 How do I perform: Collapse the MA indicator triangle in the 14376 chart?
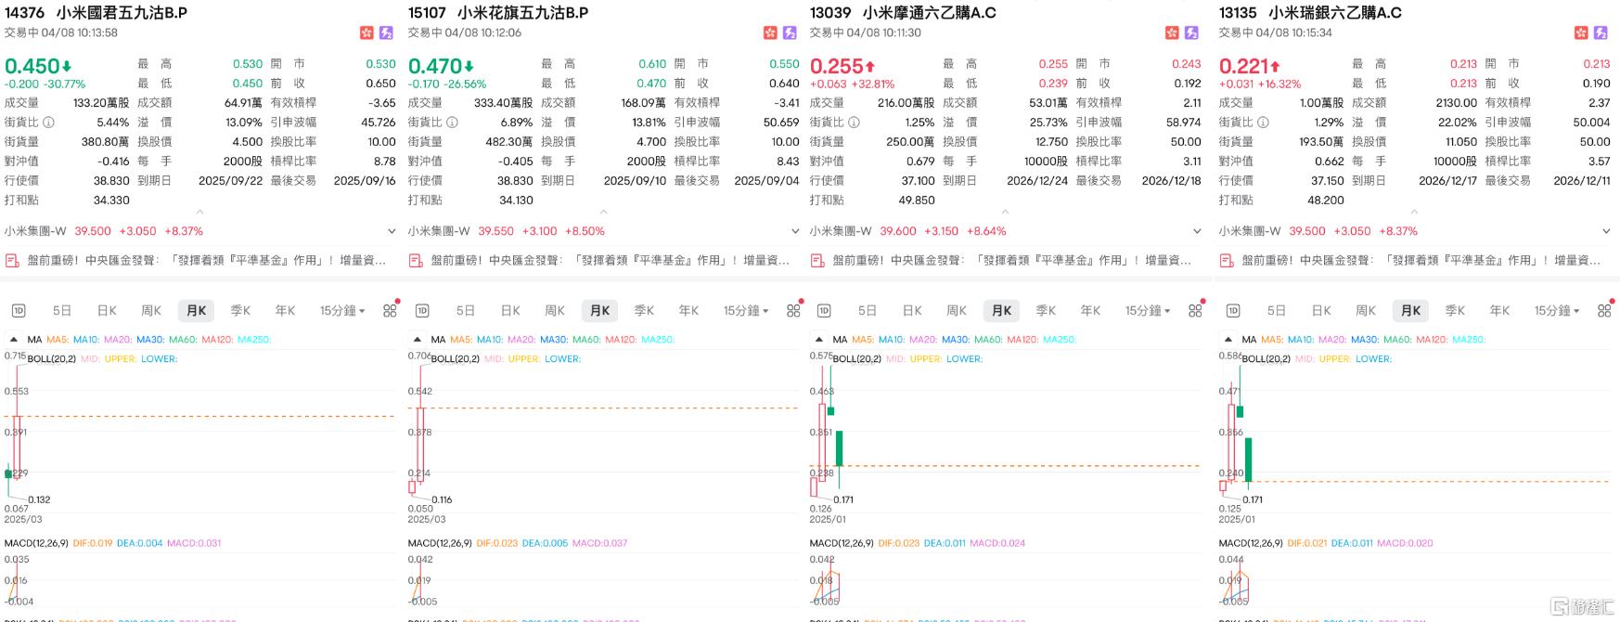click(x=14, y=340)
